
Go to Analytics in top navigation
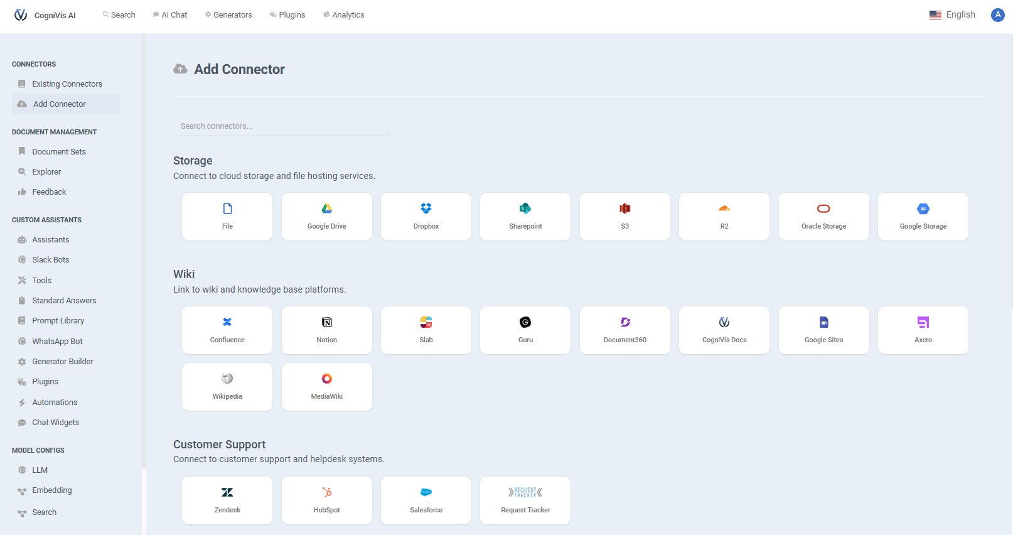click(344, 14)
